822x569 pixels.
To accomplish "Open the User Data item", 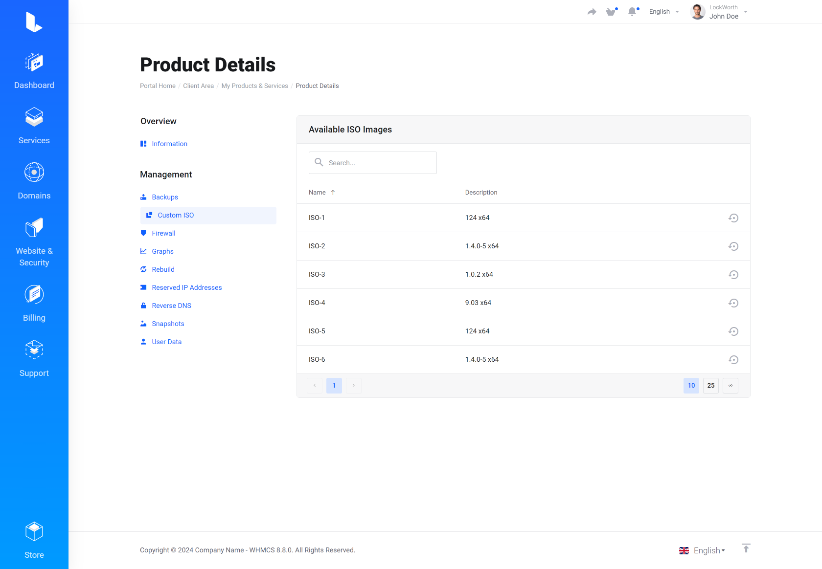I will tap(166, 342).
